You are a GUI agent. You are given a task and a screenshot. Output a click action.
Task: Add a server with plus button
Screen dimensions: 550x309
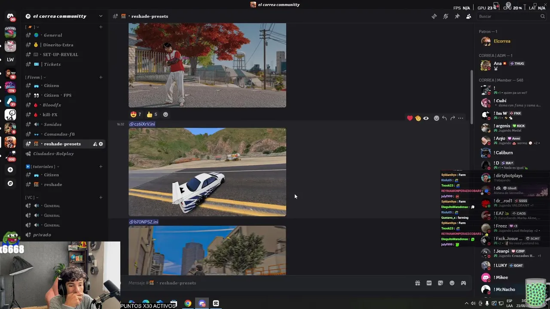point(10,170)
